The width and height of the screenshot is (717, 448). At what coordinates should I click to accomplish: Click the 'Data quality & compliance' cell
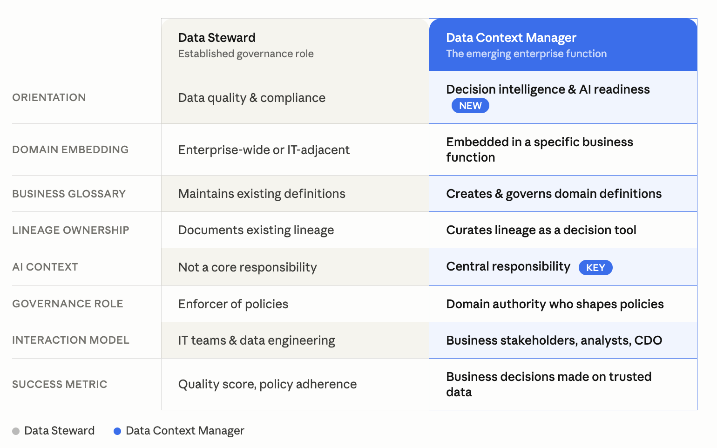[x=252, y=98]
